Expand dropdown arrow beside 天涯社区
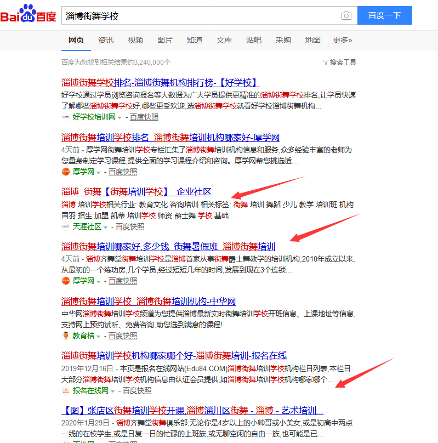The width and height of the screenshot is (438, 443). click(105, 228)
